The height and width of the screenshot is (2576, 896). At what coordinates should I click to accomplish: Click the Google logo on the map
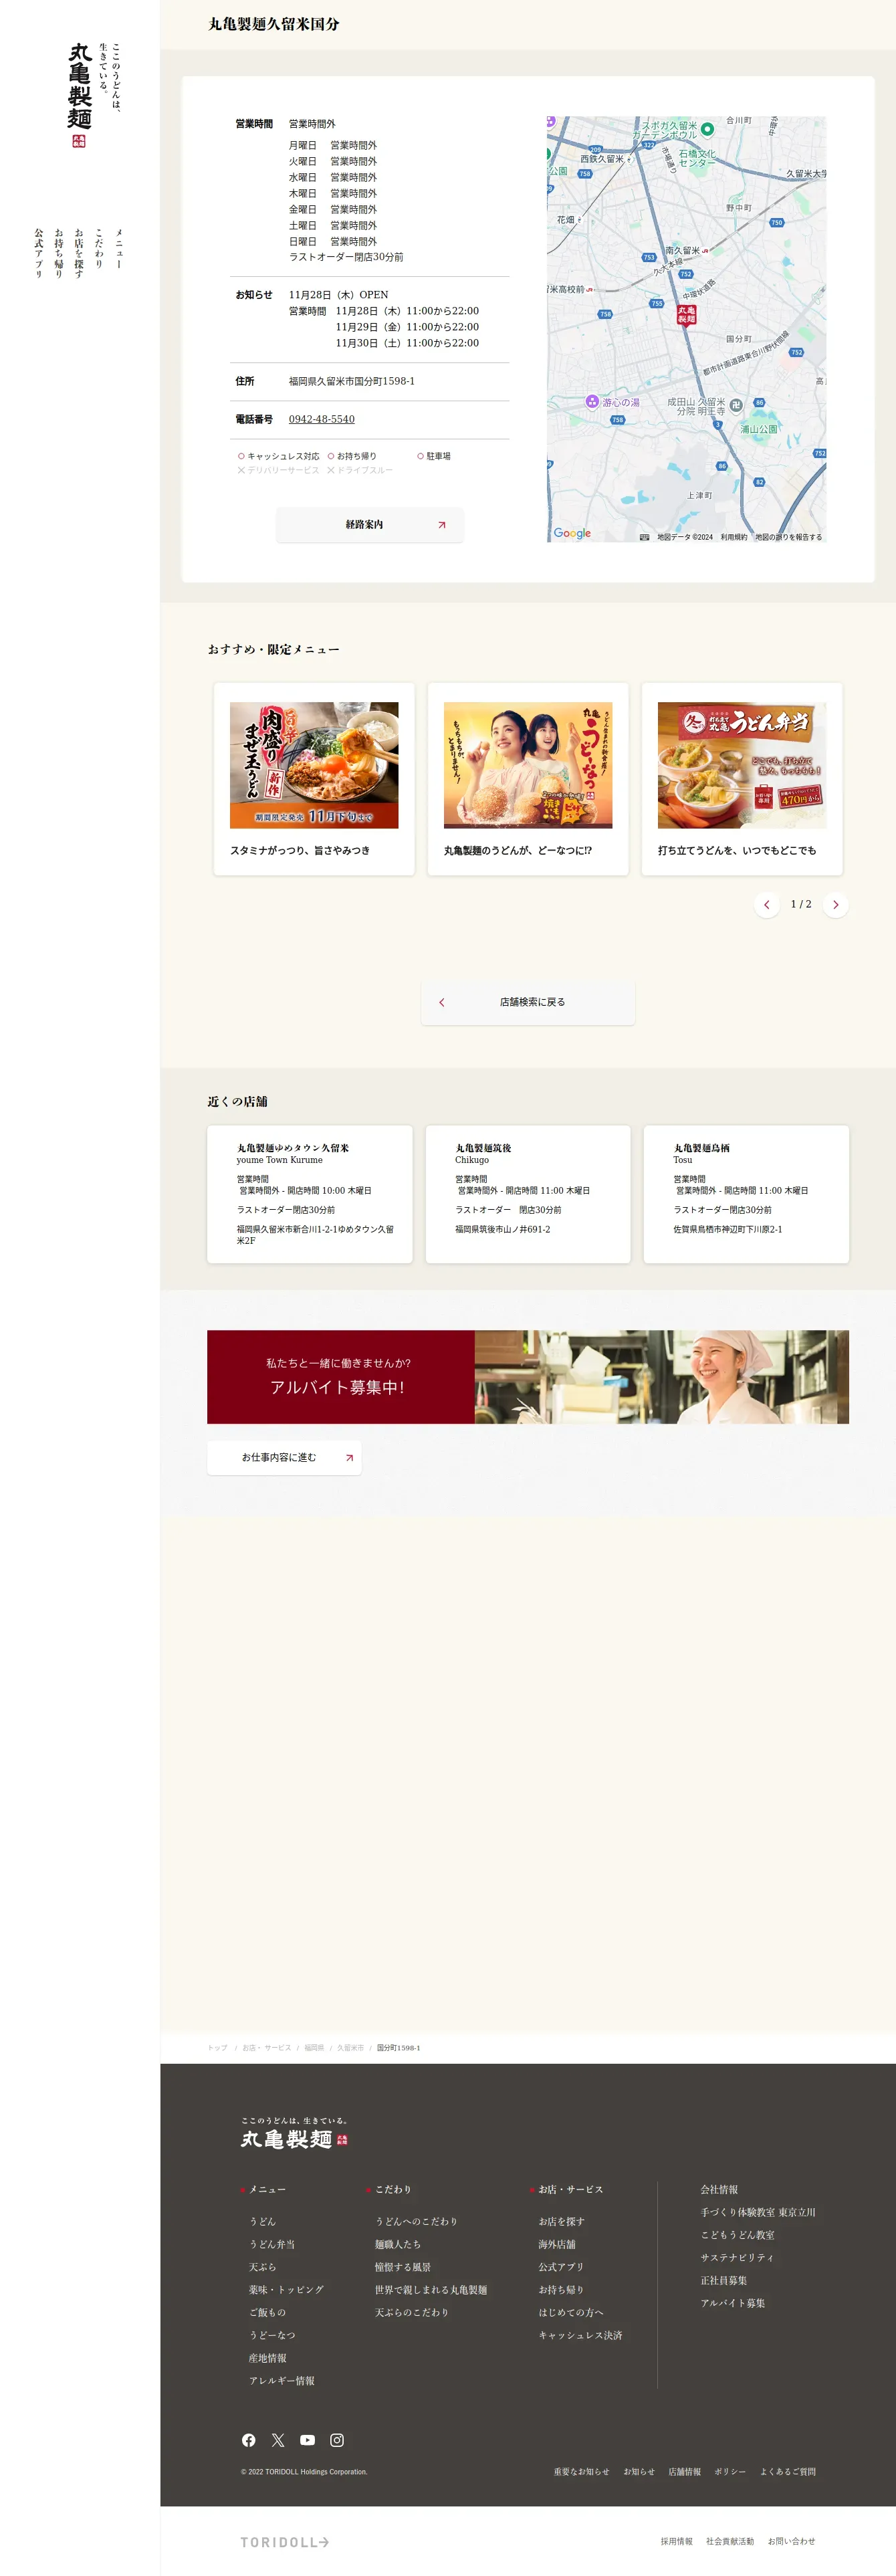click(x=572, y=533)
